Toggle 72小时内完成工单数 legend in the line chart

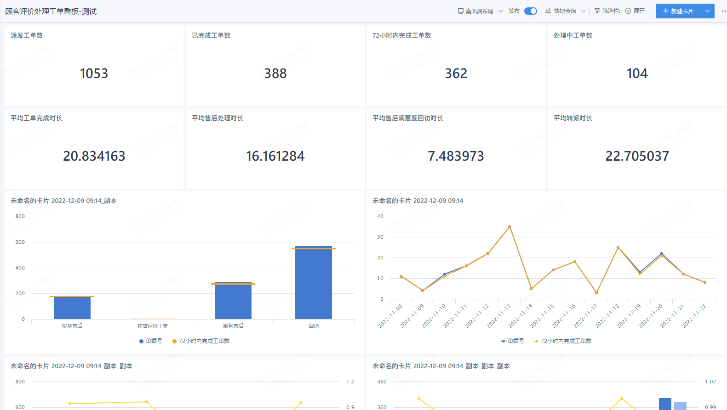(x=563, y=341)
